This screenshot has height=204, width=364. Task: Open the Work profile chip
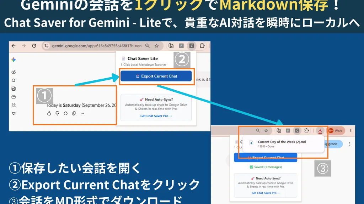(x=336, y=131)
